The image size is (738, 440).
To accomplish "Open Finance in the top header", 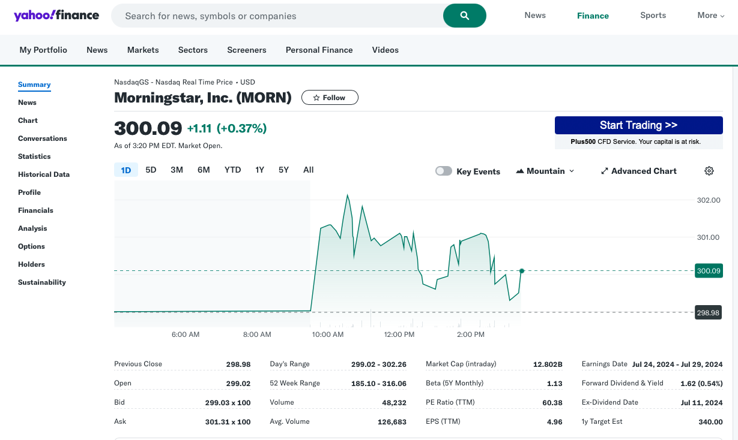I will [593, 16].
